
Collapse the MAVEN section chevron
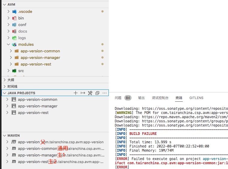coord(4,135)
